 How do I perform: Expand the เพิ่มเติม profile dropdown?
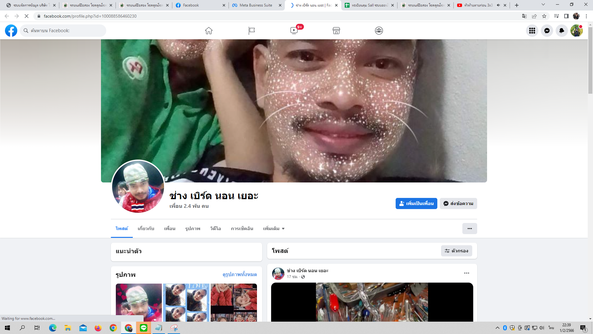pyautogui.click(x=274, y=229)
